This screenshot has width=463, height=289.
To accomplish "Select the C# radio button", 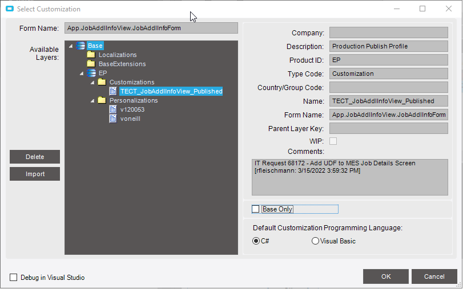I will [256, 241].
